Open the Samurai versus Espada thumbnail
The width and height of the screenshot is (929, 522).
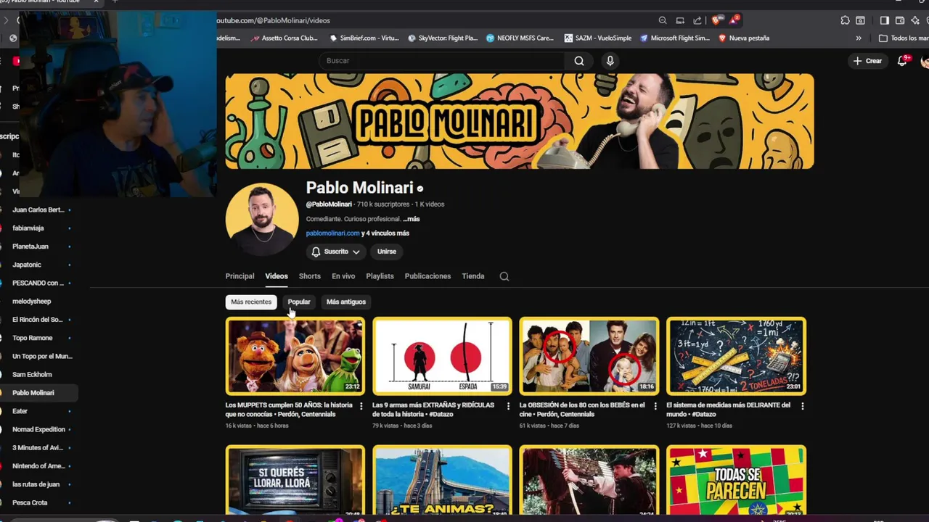442,356
